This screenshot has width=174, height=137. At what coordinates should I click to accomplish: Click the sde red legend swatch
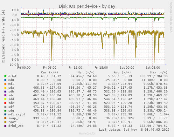coord(5,103)
